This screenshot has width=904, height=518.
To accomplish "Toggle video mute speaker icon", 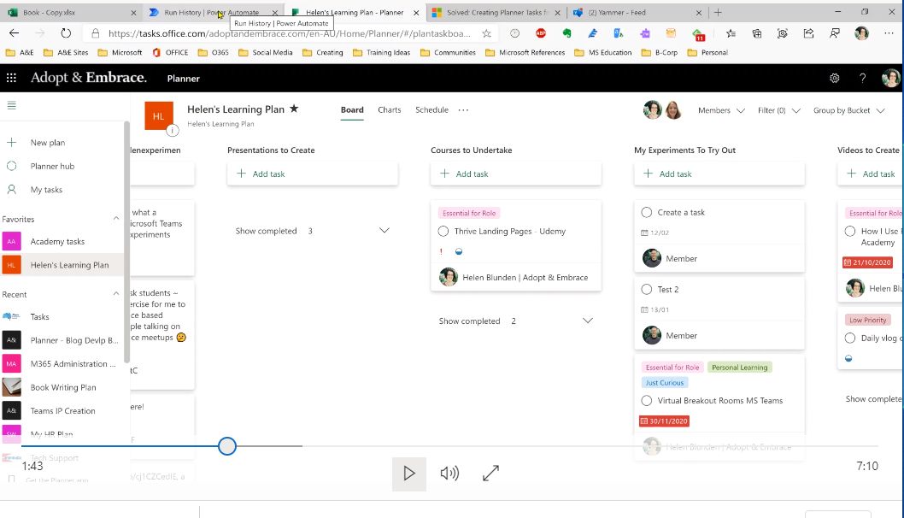I will pos(449,474).
